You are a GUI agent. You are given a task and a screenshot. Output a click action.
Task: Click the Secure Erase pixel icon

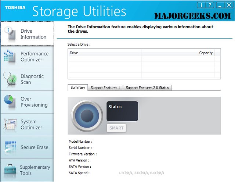10,147
